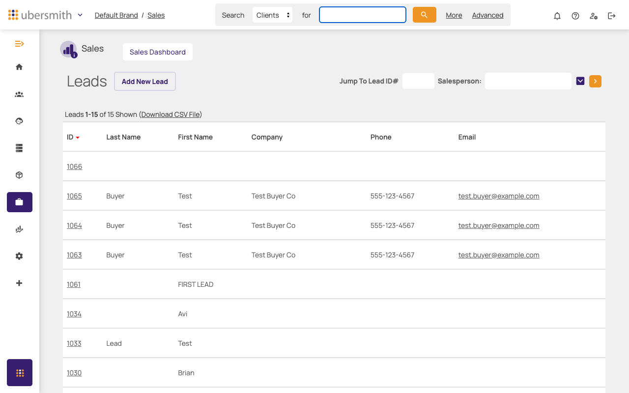The height and width of the screenshot is (393, 629).
Task: Open lead ID 1061
Action: click(74, 284)
